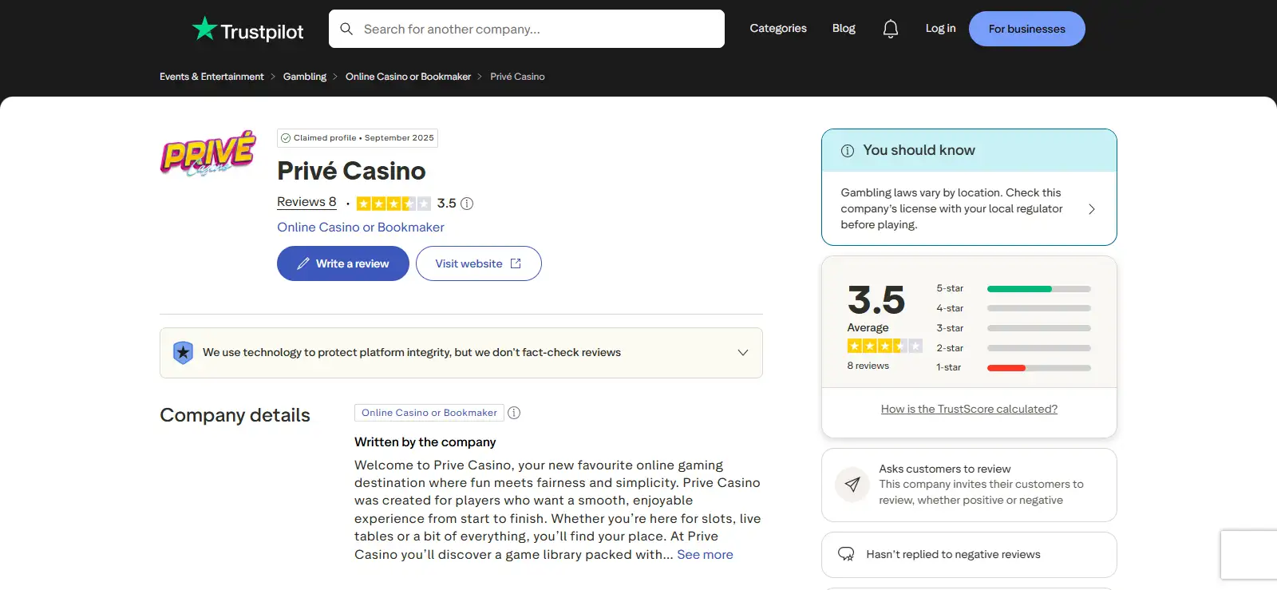Open the gambling laws notice arrow

click(1092, 209)
